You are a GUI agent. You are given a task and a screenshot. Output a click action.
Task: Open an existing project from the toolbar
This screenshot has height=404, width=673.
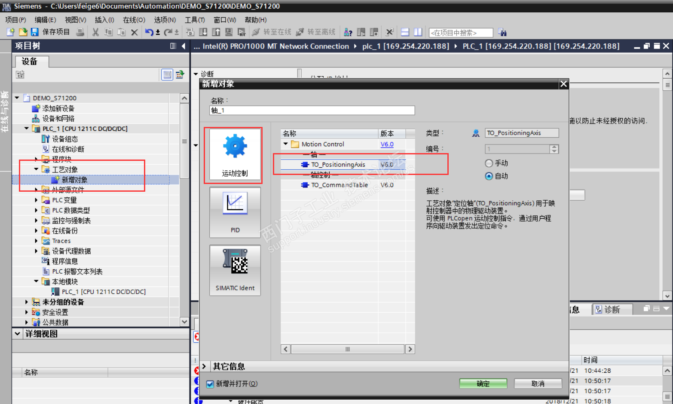[x=23, y=32]
